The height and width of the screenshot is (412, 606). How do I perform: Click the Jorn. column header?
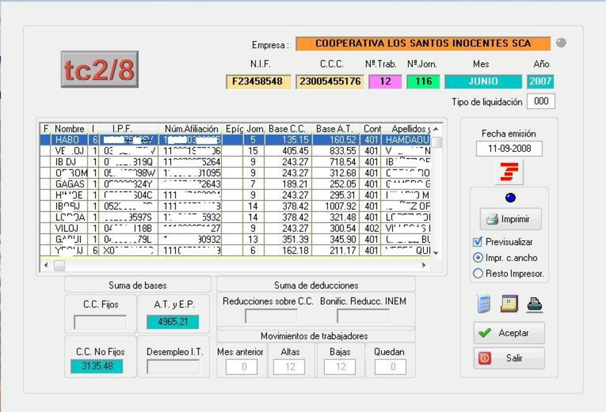(x=255, y=129)
